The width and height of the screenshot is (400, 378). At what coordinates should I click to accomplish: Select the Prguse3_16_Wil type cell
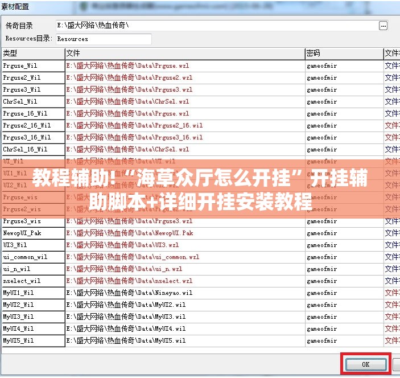click(33, 138)
